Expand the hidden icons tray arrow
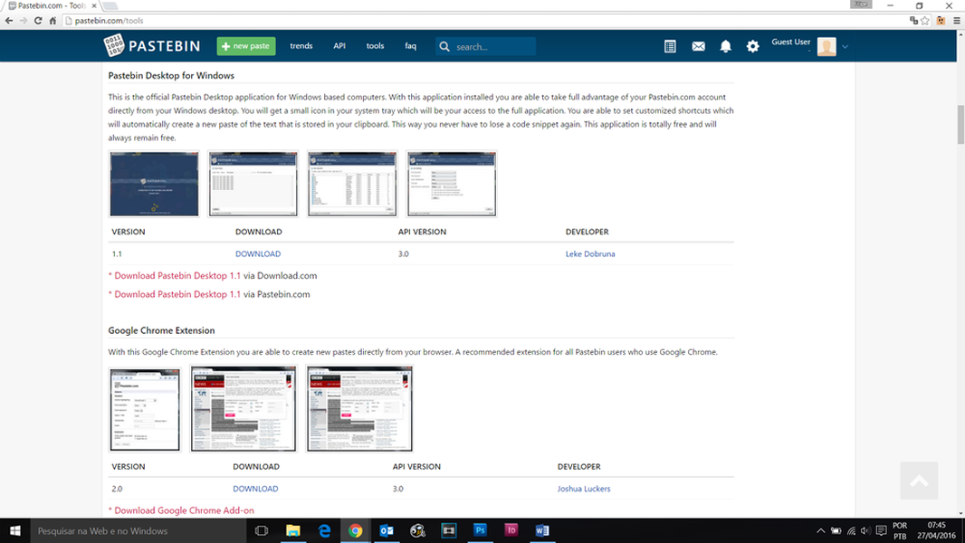This screenshot has width=965, height=543. click(x=820, y=530)
